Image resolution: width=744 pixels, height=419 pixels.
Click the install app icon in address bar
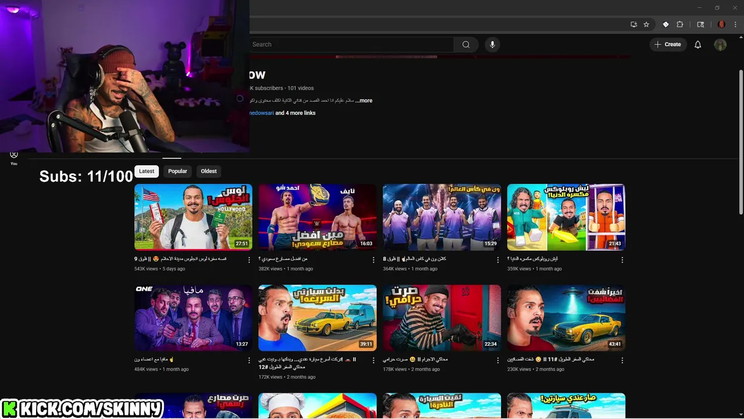pyautogui.click(x=634, y=24)
